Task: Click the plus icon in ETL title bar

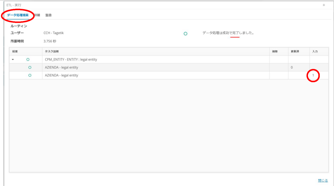Action: pos(324,5)
